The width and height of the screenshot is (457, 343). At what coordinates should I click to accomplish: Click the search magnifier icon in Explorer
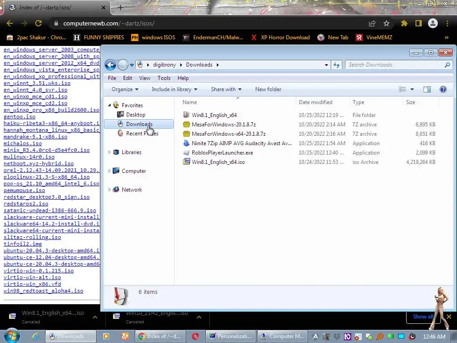tap(447, 65)
